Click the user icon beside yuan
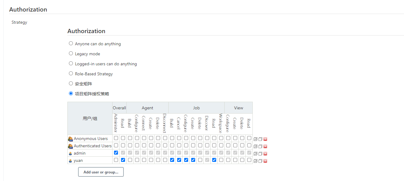This screenshot has width=404, height=181. (70, 160)
